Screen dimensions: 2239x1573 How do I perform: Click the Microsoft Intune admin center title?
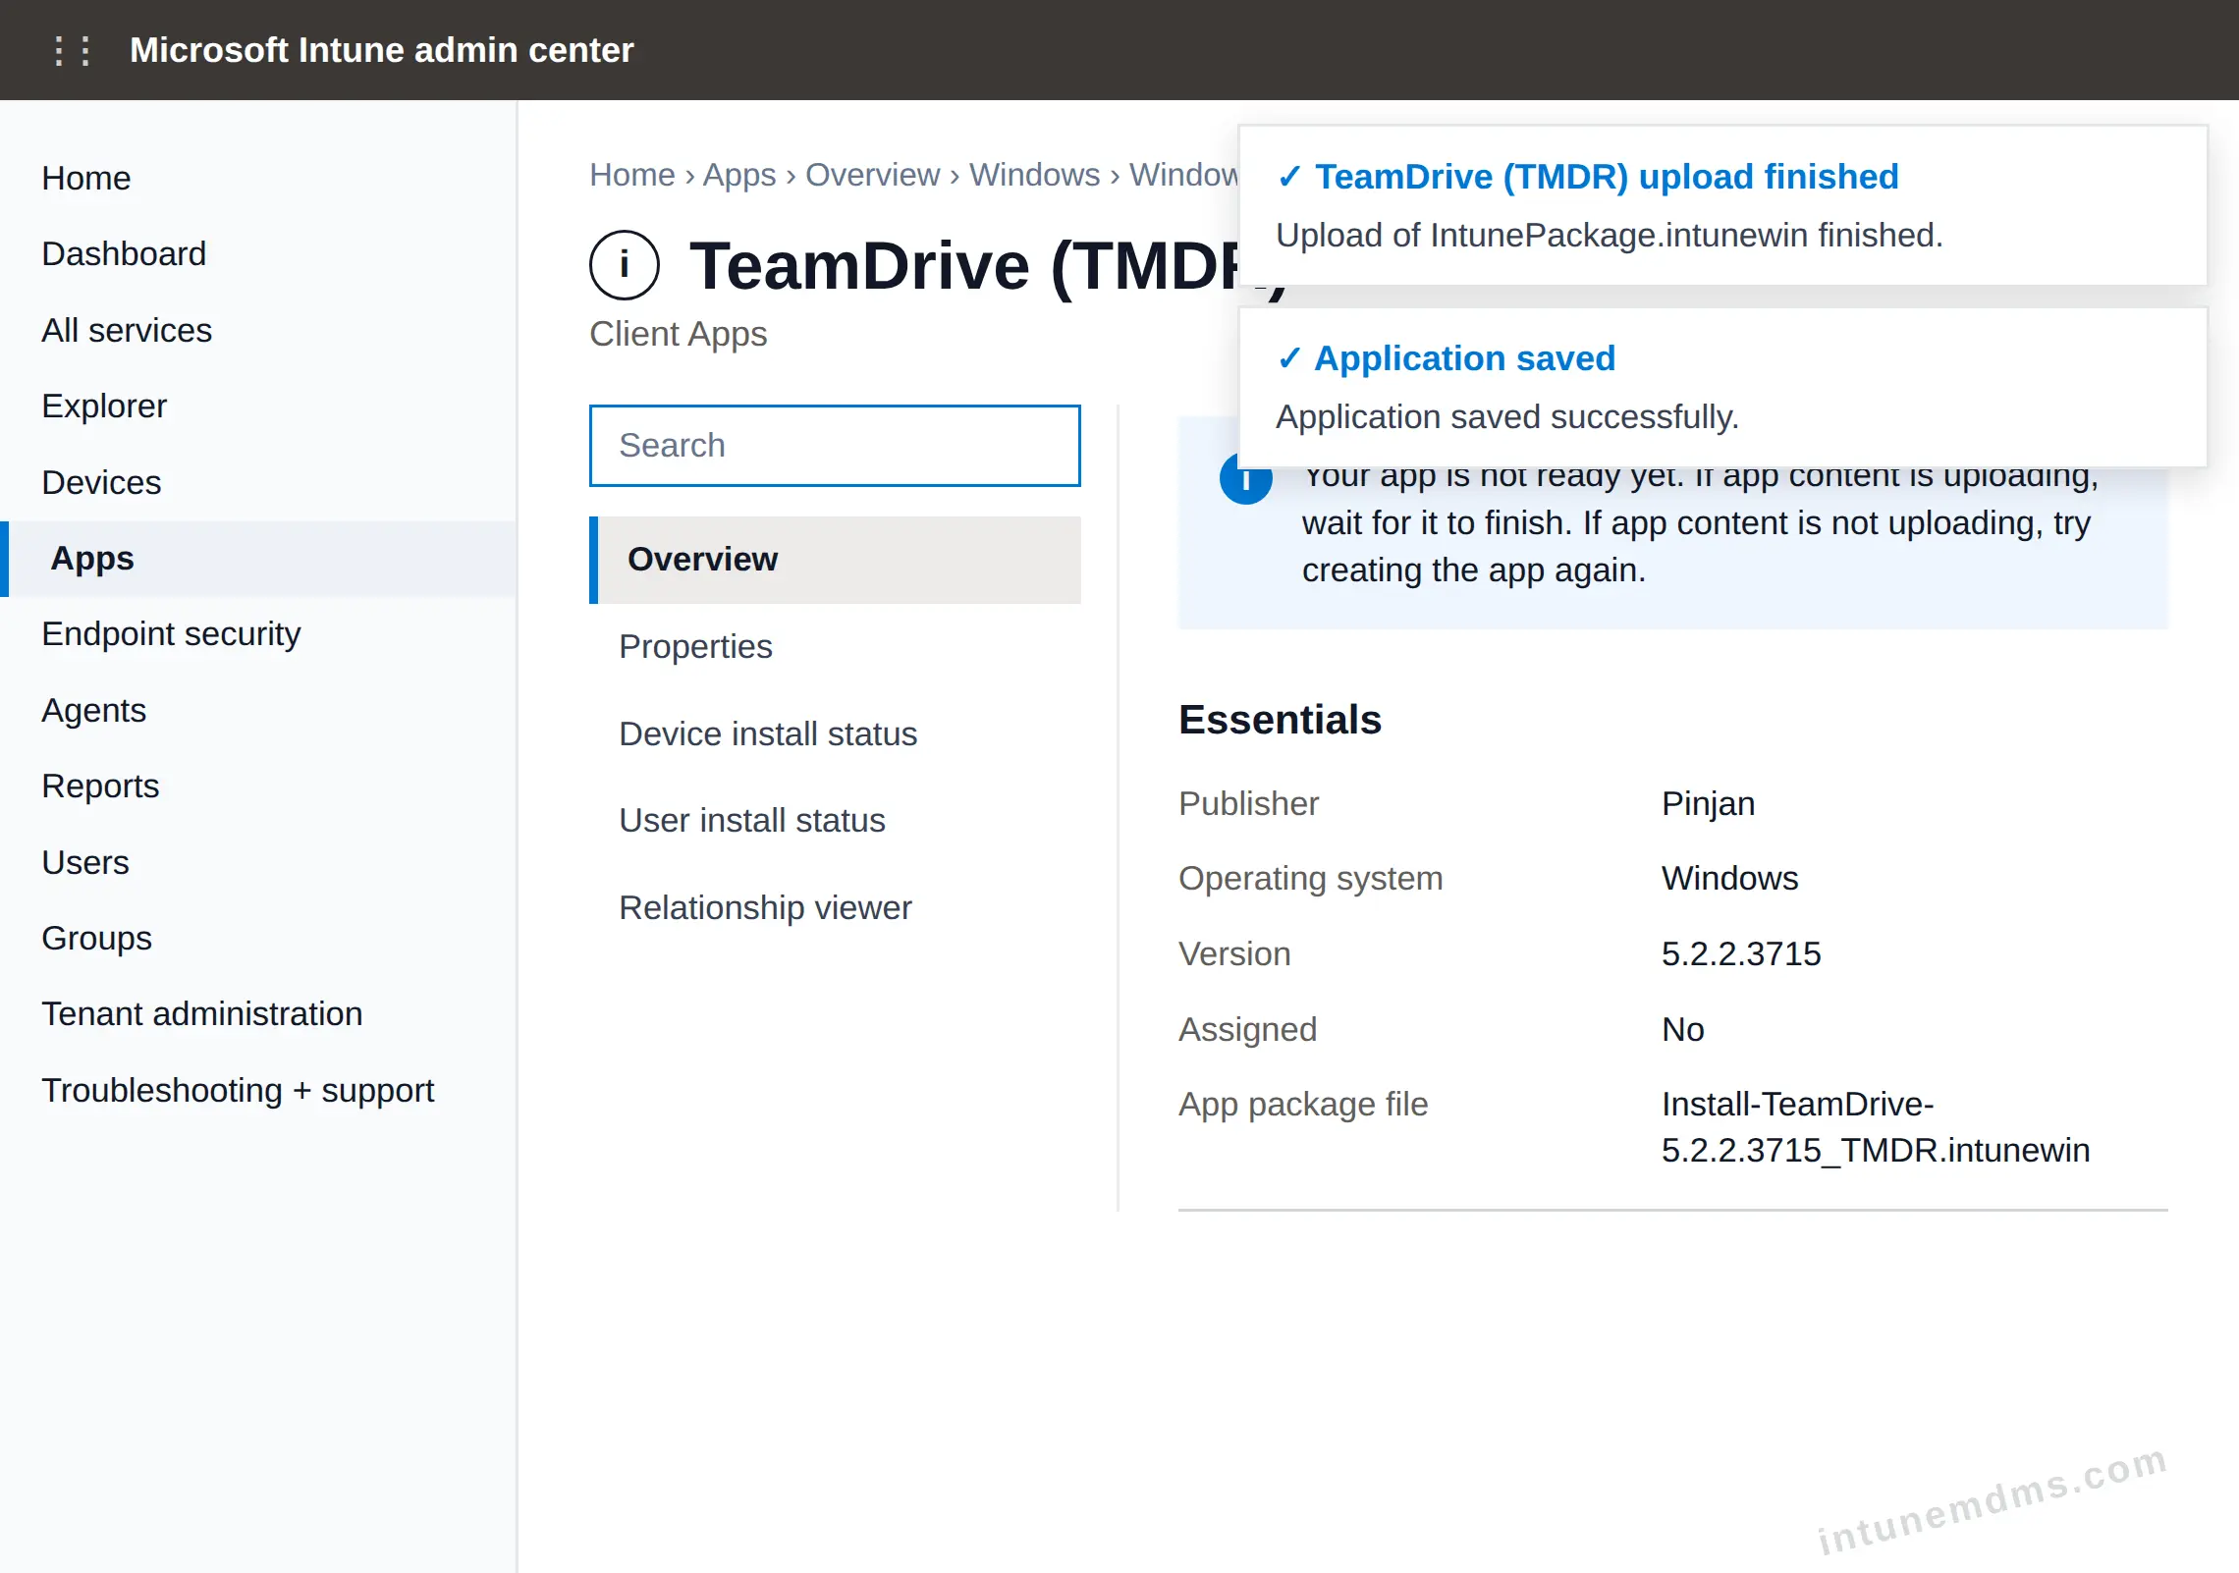pyautogui.click(x=381, y=50)
